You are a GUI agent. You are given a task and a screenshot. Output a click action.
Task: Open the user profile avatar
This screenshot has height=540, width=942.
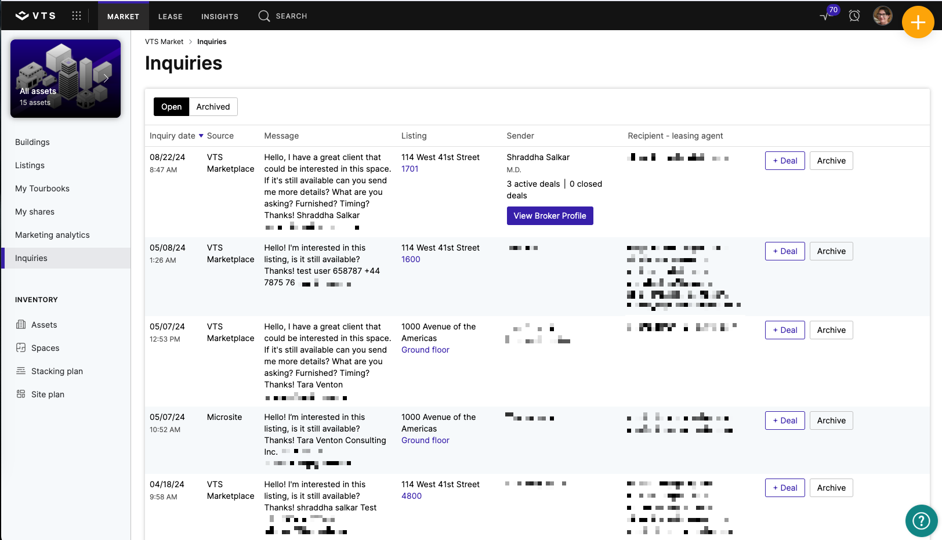(x=883, y=16)
